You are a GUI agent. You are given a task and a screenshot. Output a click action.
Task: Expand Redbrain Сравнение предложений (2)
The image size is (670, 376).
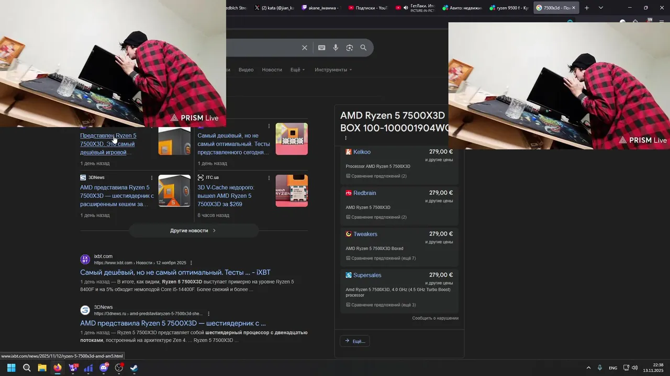point(376,217)
